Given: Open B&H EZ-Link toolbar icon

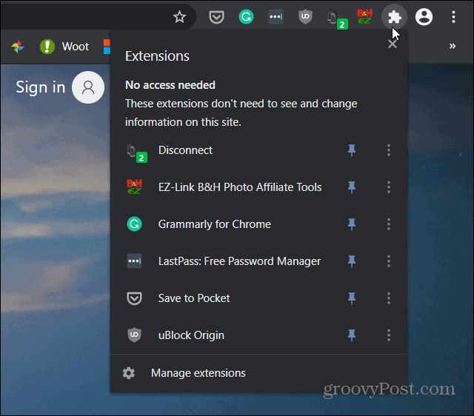Looking at the screenshot, I should coord(364,16).
